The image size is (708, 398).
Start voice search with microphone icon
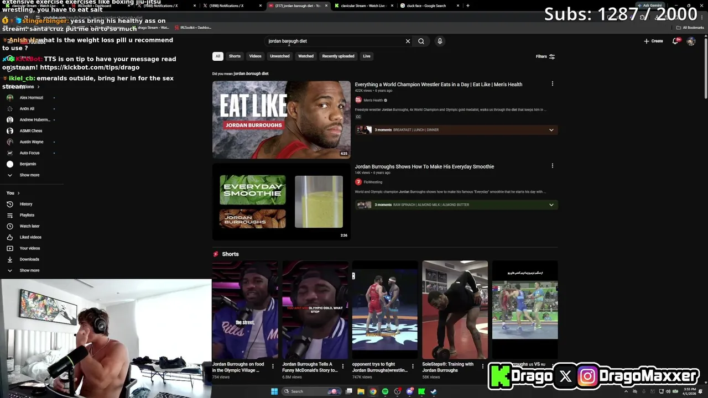click(440, 41)
